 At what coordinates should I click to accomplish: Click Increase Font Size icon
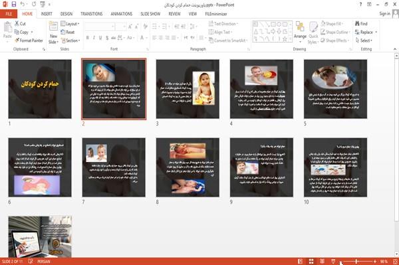[x=130, y=26]
